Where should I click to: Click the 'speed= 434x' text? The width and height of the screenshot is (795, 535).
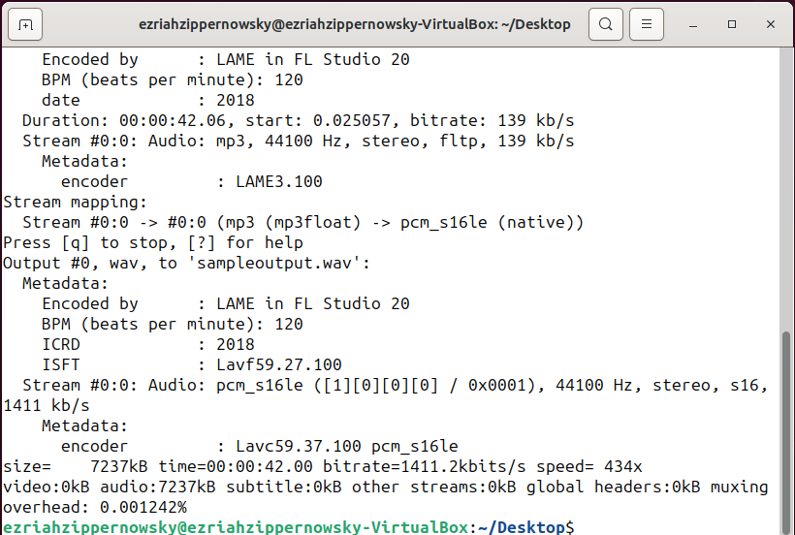589,466
